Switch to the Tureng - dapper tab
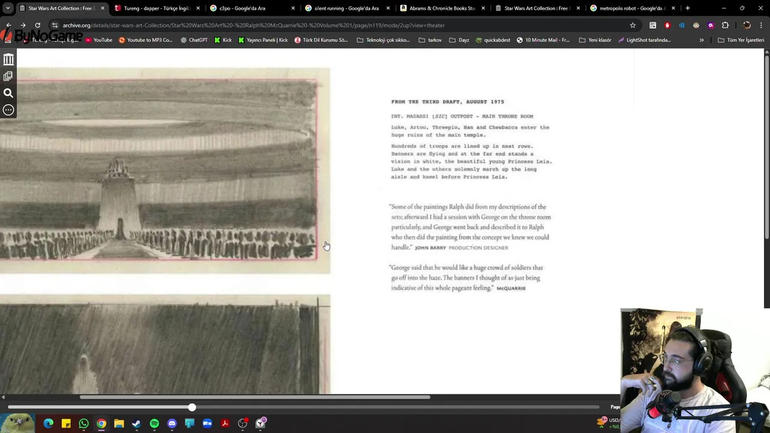Viewport: 770px width, 433px height. (156, 8)
